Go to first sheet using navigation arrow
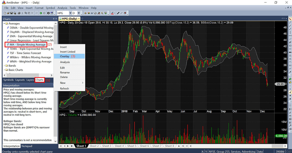This screenshot has width=292, height=153. click(61, 146)
